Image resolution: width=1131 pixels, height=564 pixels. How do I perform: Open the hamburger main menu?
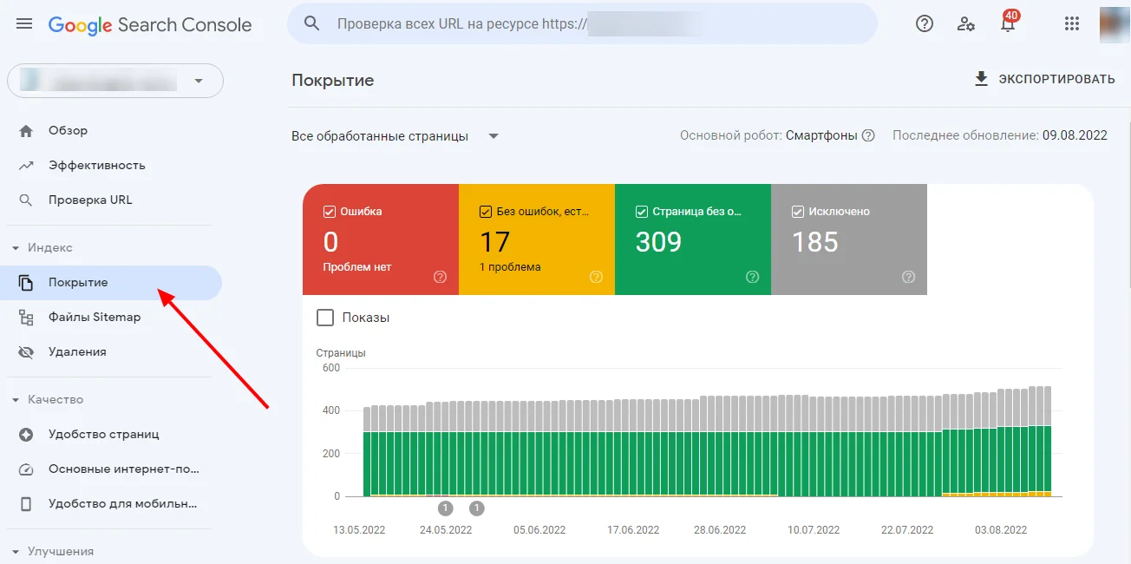click(x=24, y=23)
